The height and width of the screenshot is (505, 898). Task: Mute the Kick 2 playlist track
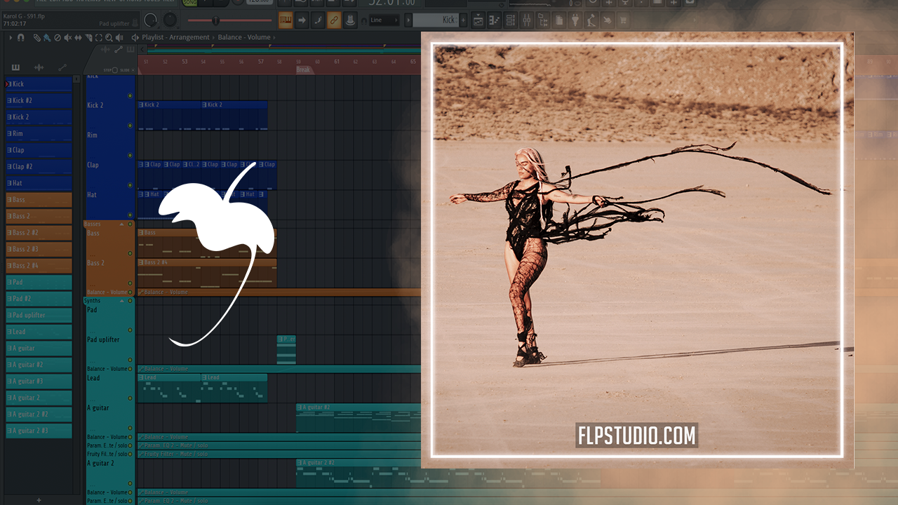[130, 126]
